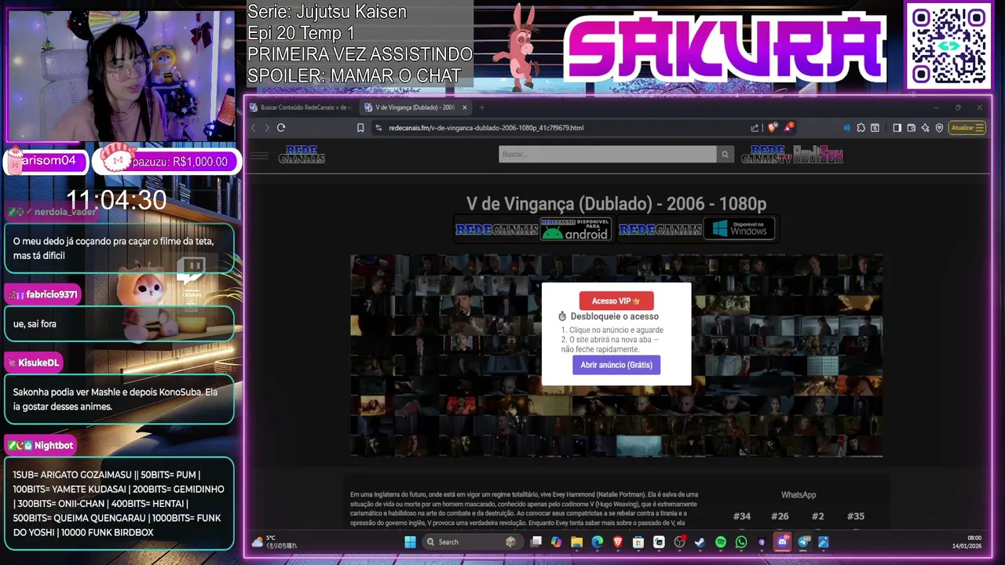Click the browser forward arrow
This screenshot has height=565, width=1005.
point(267,128)
